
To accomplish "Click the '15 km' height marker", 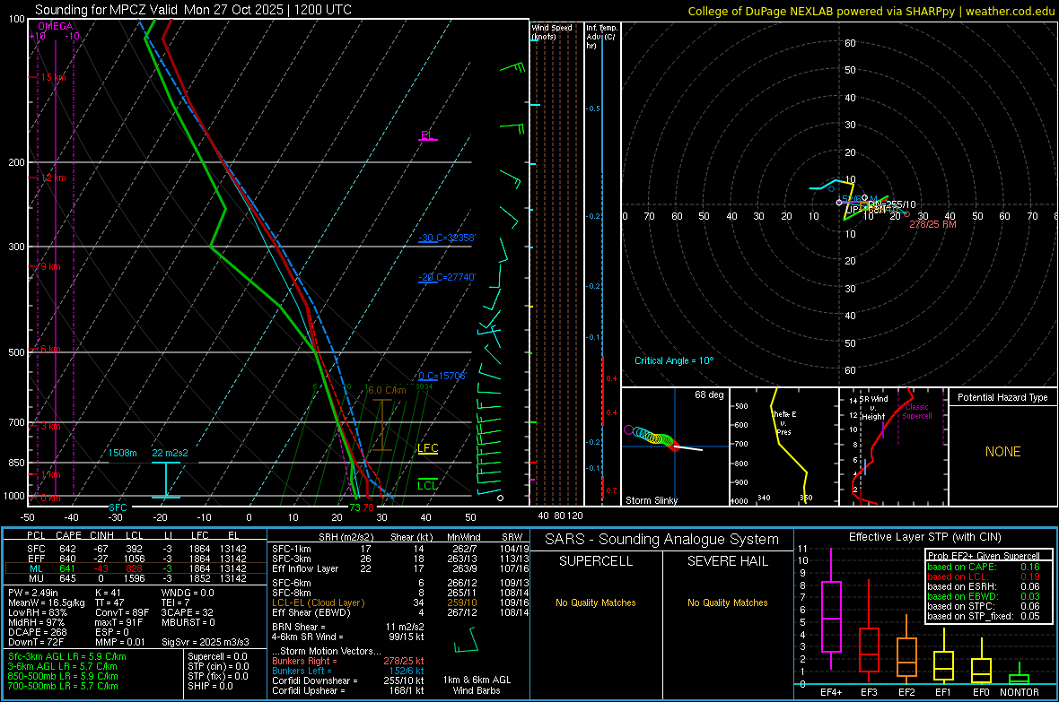I will click(x=52, y=78).
